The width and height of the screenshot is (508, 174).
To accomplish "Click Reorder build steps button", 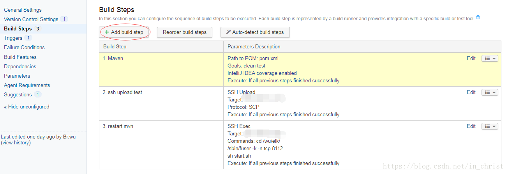I will (x=185, y=32).
